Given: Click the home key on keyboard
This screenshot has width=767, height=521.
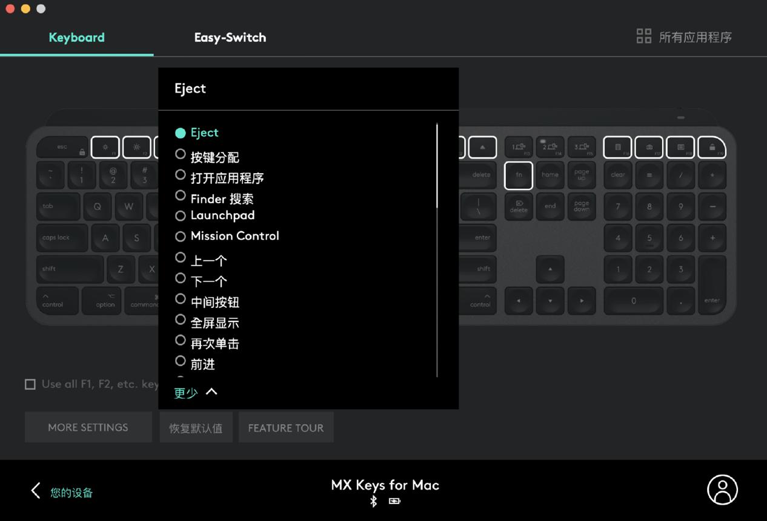Looking at the screenshot, I should [550, 175].
